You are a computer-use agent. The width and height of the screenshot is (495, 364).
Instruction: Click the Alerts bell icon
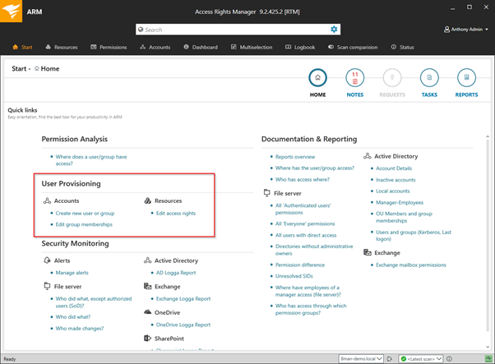pyautogui.click(x=47, y=260)
